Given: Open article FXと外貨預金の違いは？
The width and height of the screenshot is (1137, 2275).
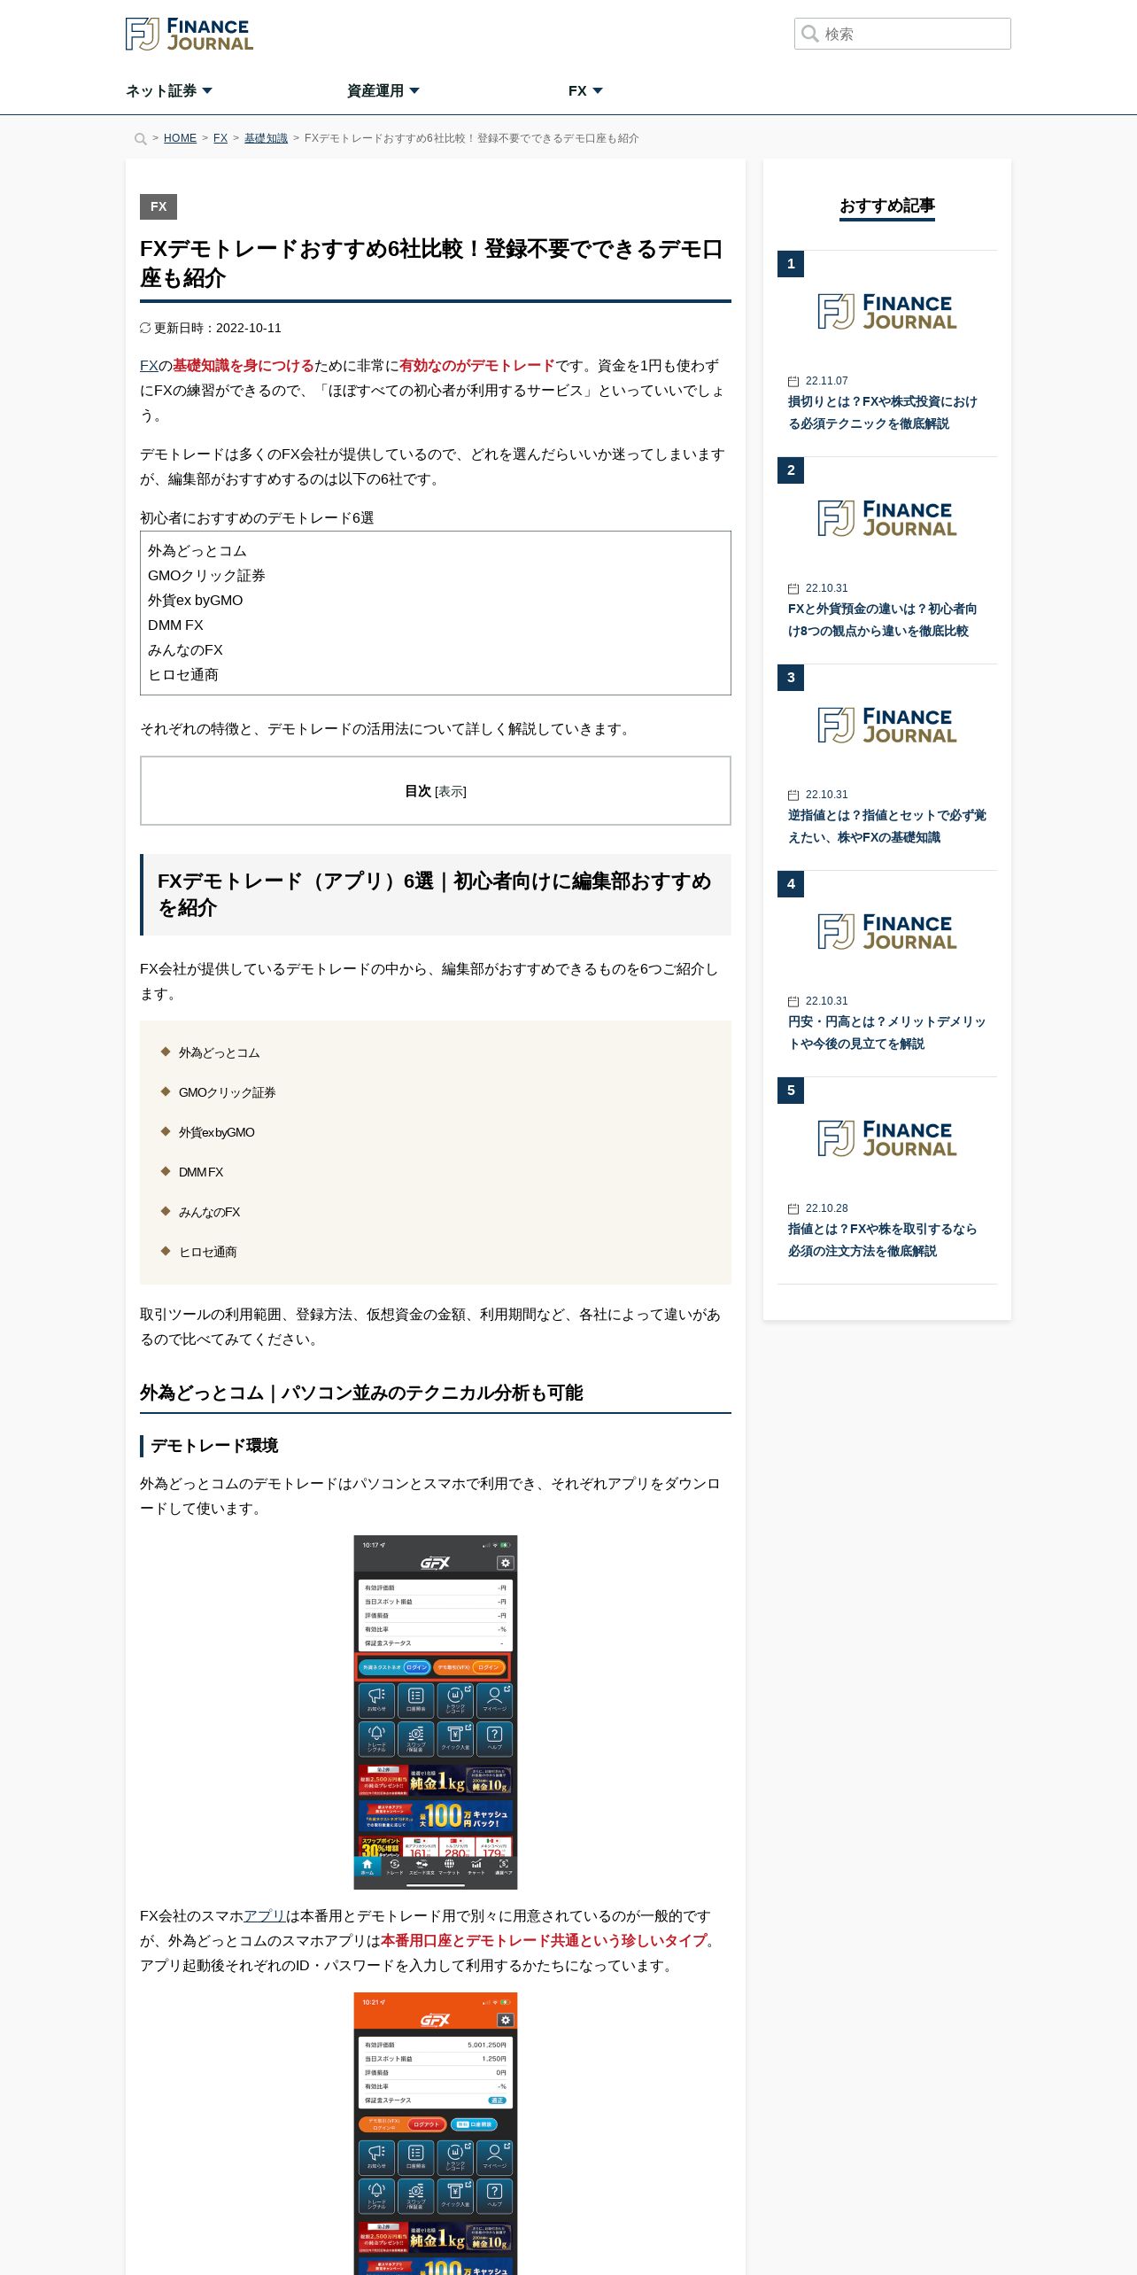Looking at the screenshot, I should coord(883,619).
